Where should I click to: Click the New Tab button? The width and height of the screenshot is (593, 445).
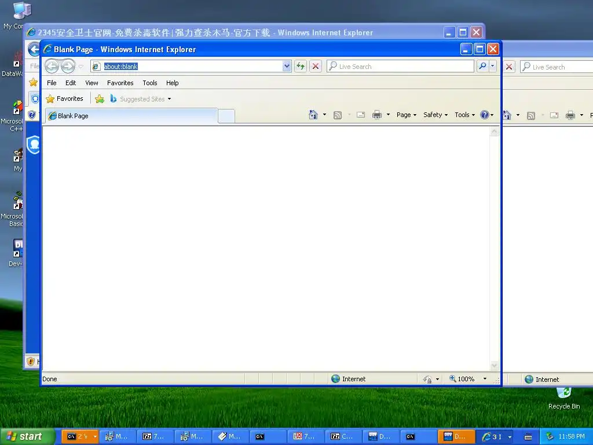(x=226, y=116)
